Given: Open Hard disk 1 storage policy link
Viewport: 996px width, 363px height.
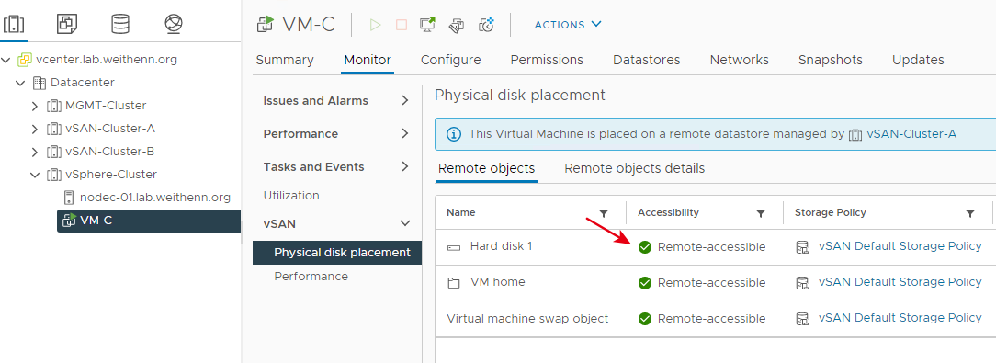Looking at the screenshot, I should coord(900,246).
